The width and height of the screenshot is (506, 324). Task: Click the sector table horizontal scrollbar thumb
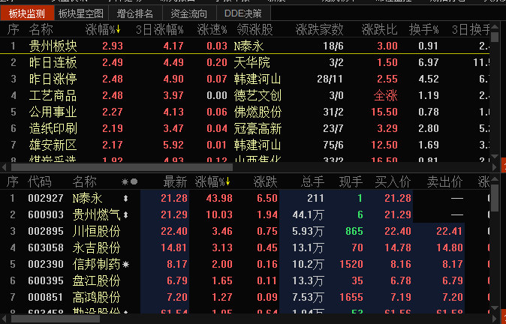point(122,167)
